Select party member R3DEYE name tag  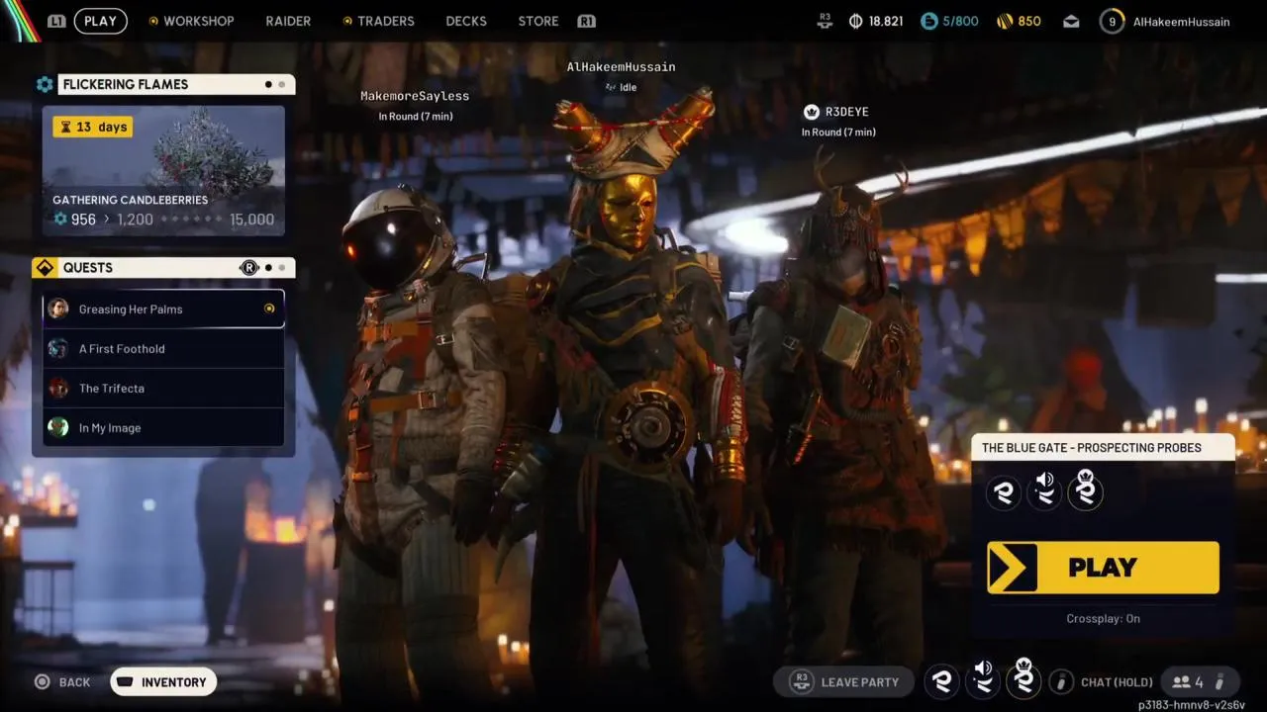(x=846, y=112)
